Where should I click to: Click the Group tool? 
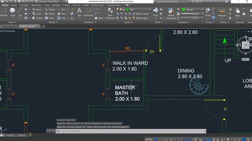tap(208, 12)
